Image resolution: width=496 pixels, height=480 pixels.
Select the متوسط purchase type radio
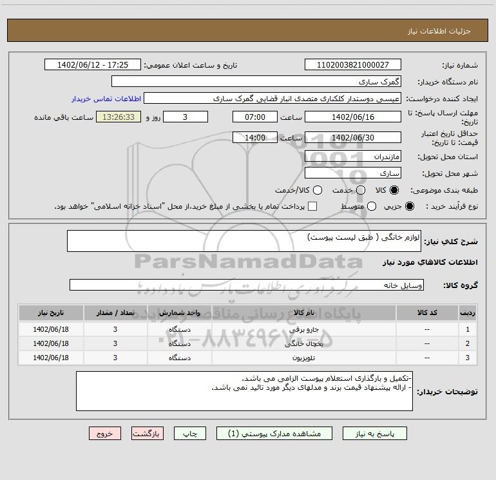(372, 206)
